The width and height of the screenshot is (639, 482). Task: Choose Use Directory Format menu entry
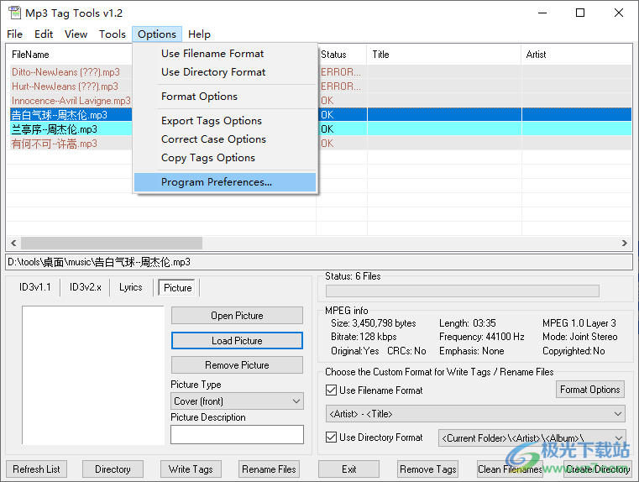[225, 72]
